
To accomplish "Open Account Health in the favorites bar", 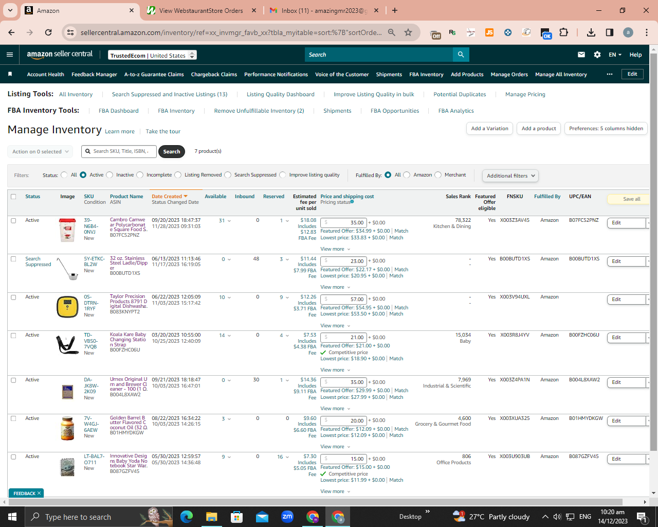I will (46, 74).
